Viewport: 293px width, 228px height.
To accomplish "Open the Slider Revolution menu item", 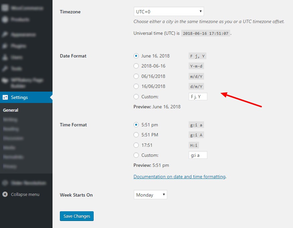I will click(x=28, y=183).
